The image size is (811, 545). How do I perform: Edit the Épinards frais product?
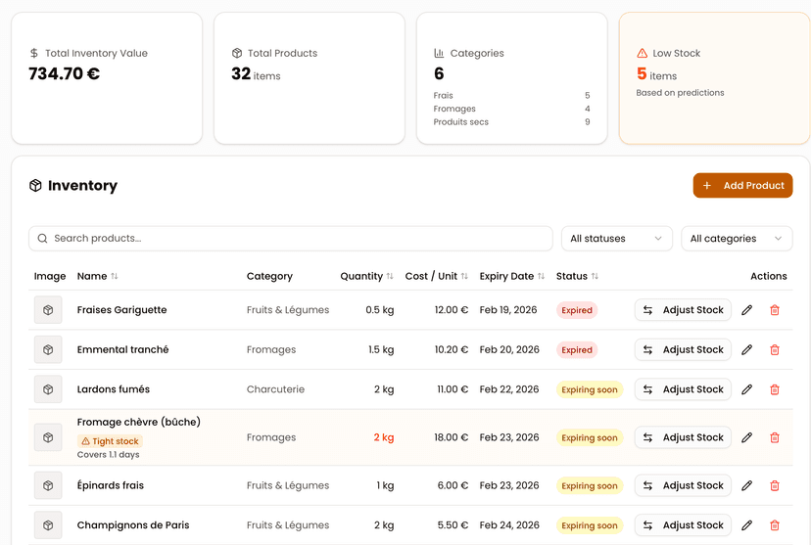[747, 486]
